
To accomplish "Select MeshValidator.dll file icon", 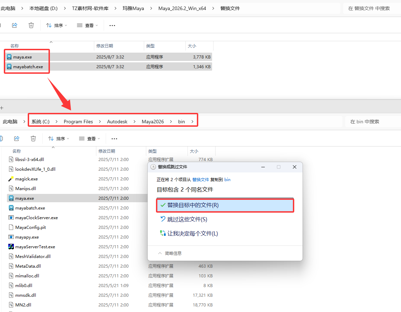I will pyautogui.click(x=11, y=256).
